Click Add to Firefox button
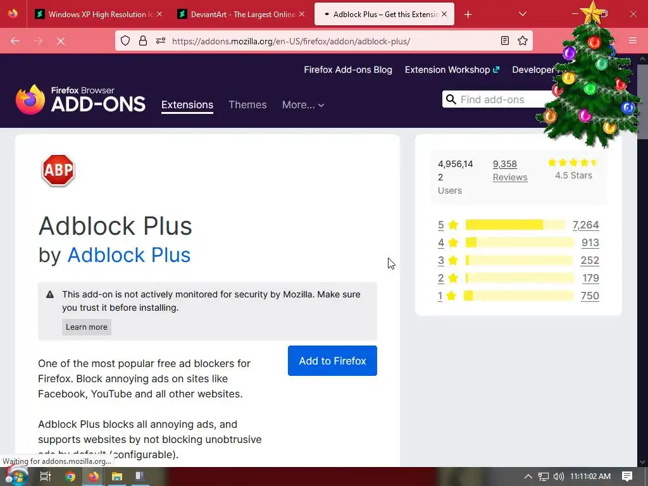 332,361
